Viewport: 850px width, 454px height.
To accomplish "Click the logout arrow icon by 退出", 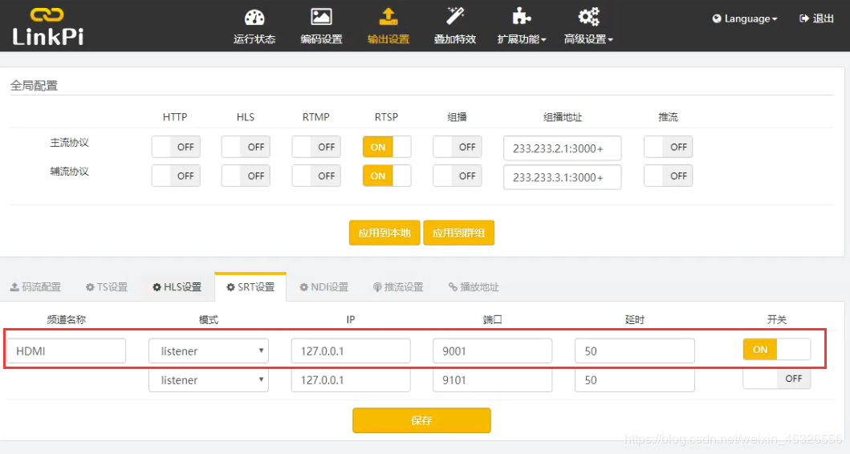I will [804, 18].
